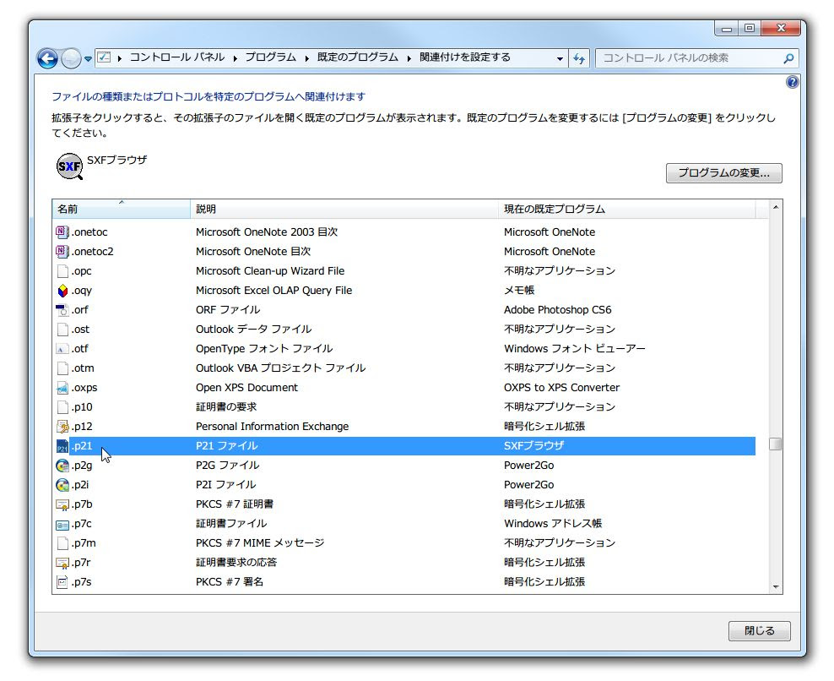
Task: Click the .oqy OLAP query file icon
Action: (62, 291)
